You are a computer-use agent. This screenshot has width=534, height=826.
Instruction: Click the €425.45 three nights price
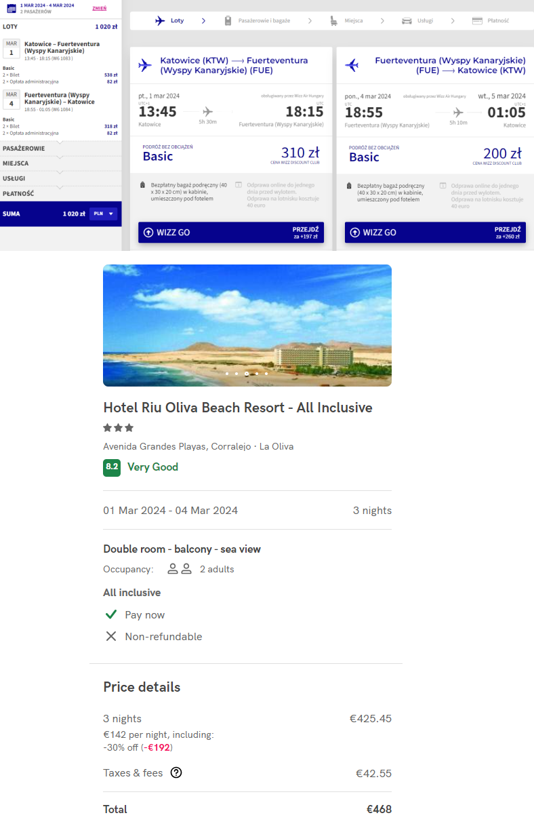(370, 719)
